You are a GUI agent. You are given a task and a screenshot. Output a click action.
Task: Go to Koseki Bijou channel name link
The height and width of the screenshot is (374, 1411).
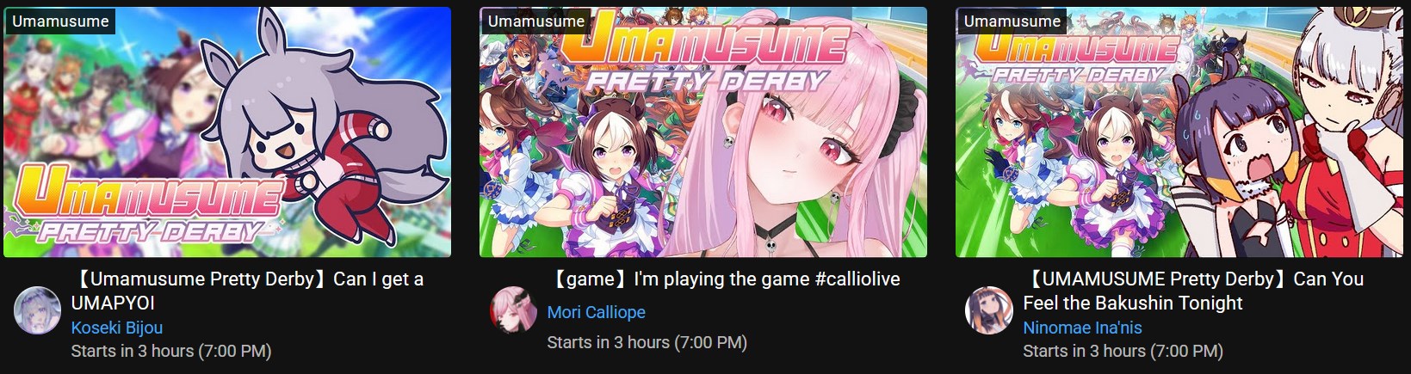point(117,328)
